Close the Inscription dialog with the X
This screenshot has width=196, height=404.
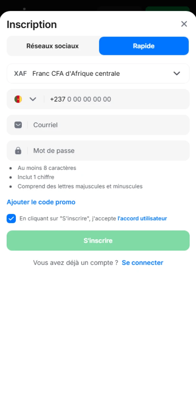coord(184,24)
